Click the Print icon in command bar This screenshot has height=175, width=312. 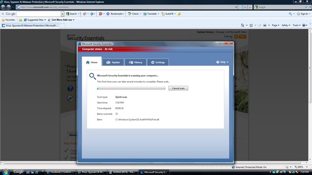pyautogui.click(x=265, y=25)
